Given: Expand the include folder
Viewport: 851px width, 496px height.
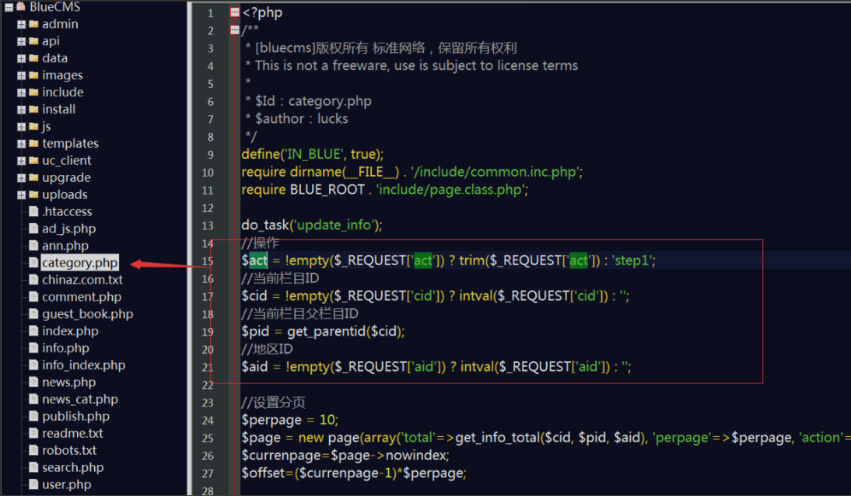Looking at the screenshot, I should click(x=21, y=93).
